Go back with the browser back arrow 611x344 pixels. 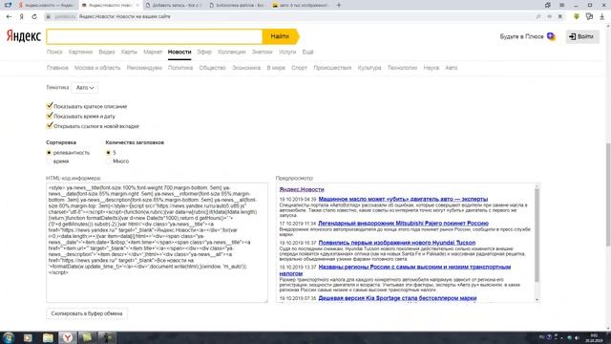point(9,17)
